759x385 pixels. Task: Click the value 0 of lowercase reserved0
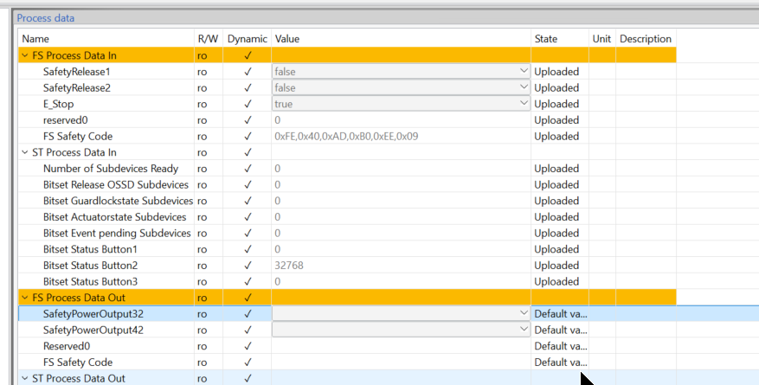tap(277, 120)
